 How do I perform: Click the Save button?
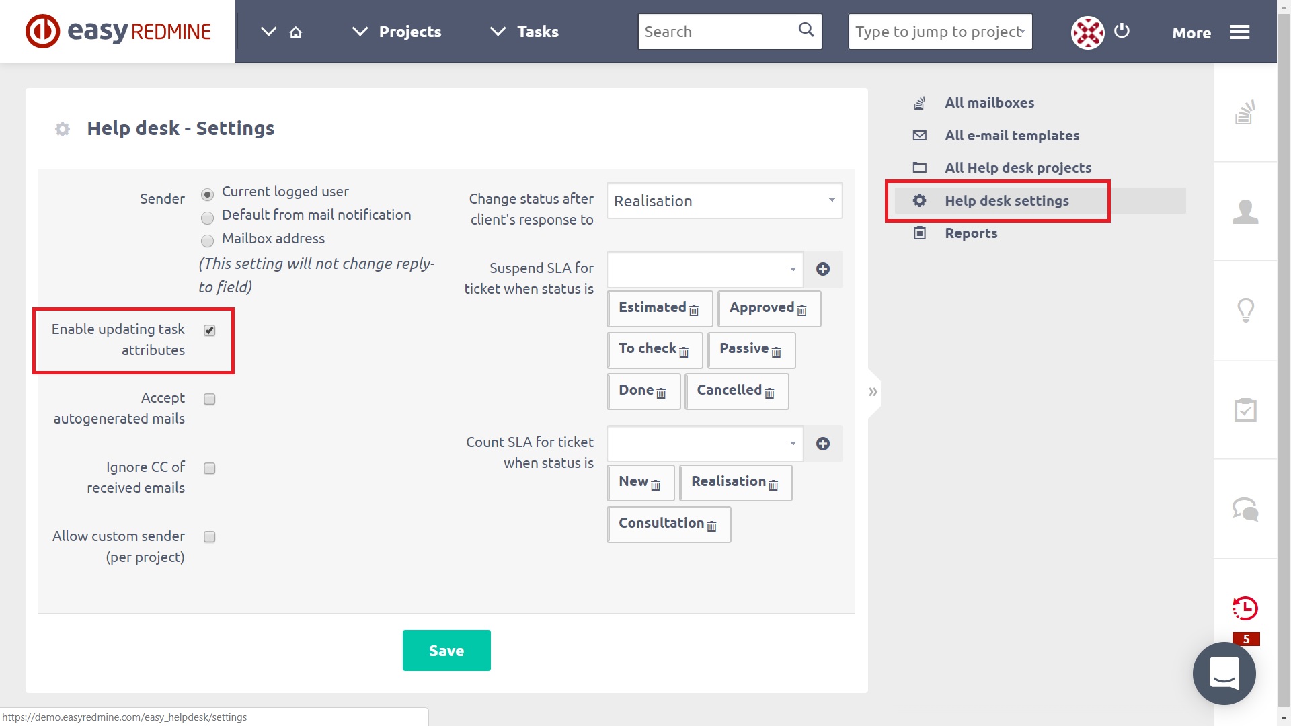[x=446, y=650]
